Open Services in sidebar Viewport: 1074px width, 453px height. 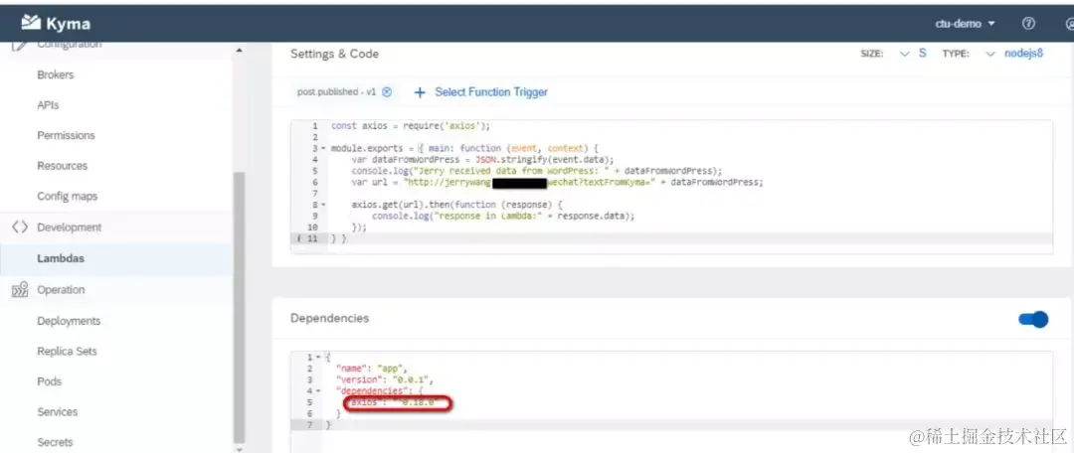click(x=57, y=412)
